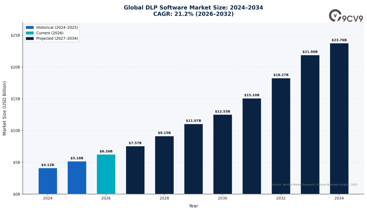The image size is (367, 211).
Task: Click the bar labeled $7.57B
Action: 135,170
